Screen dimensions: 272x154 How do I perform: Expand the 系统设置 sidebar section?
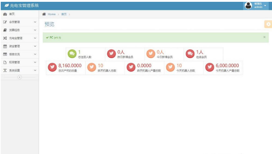click(x=35, y=70)
